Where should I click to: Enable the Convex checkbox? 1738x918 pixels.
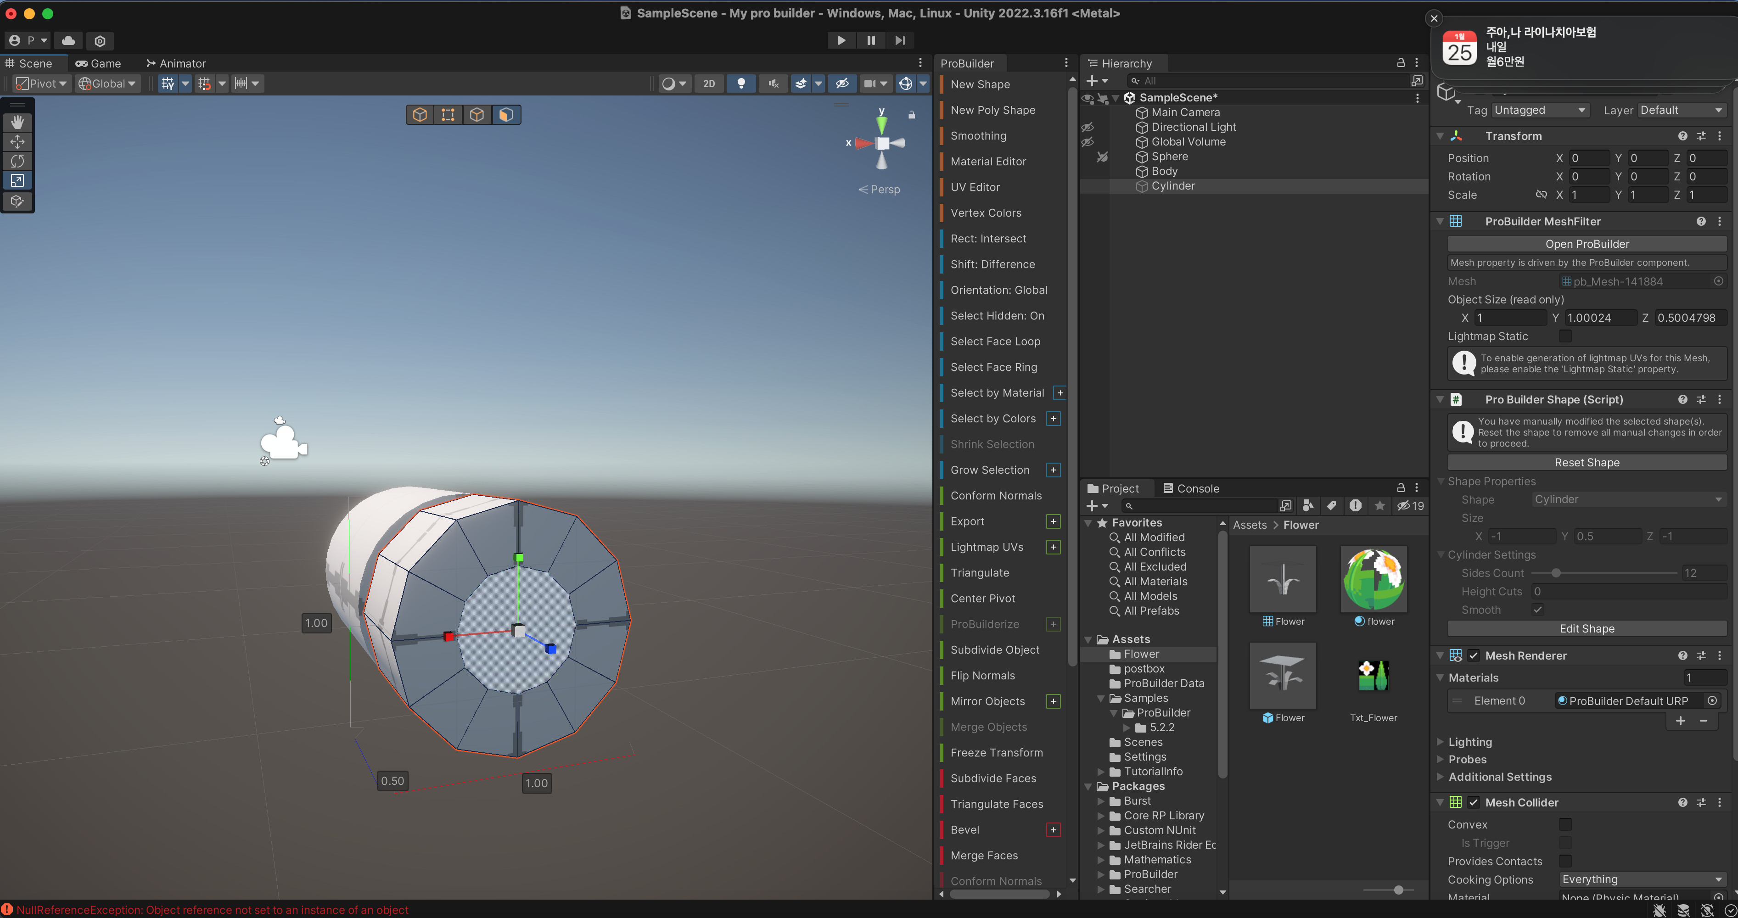click(x=1565, y=824)
